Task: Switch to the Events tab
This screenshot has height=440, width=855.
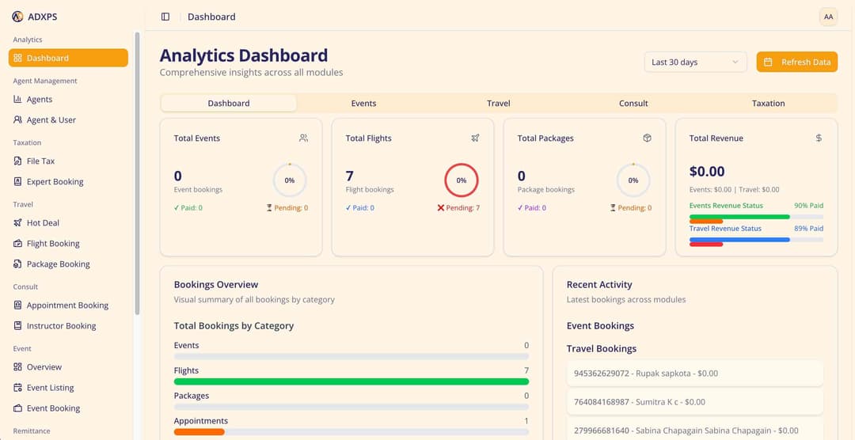Action: pyautogui.click(x=363, y=104)
